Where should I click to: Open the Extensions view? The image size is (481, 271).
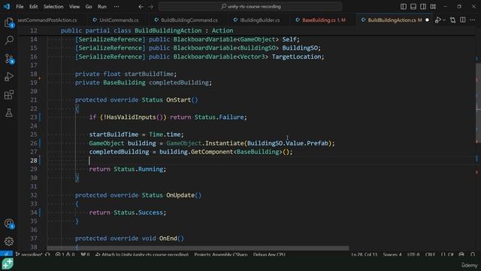pos(9,95)
